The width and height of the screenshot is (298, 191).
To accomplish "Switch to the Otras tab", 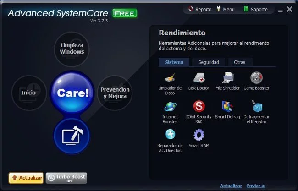I will click(x=239, y=62).
